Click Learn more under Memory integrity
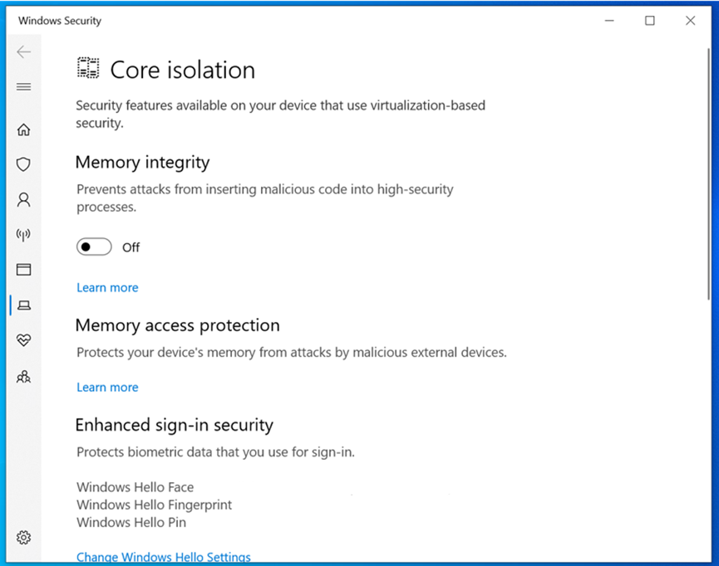719x566 pixels. pos(107,287)
